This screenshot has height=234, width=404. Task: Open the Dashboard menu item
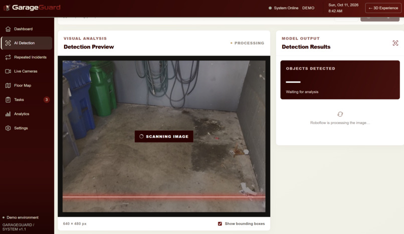point(27,29)
